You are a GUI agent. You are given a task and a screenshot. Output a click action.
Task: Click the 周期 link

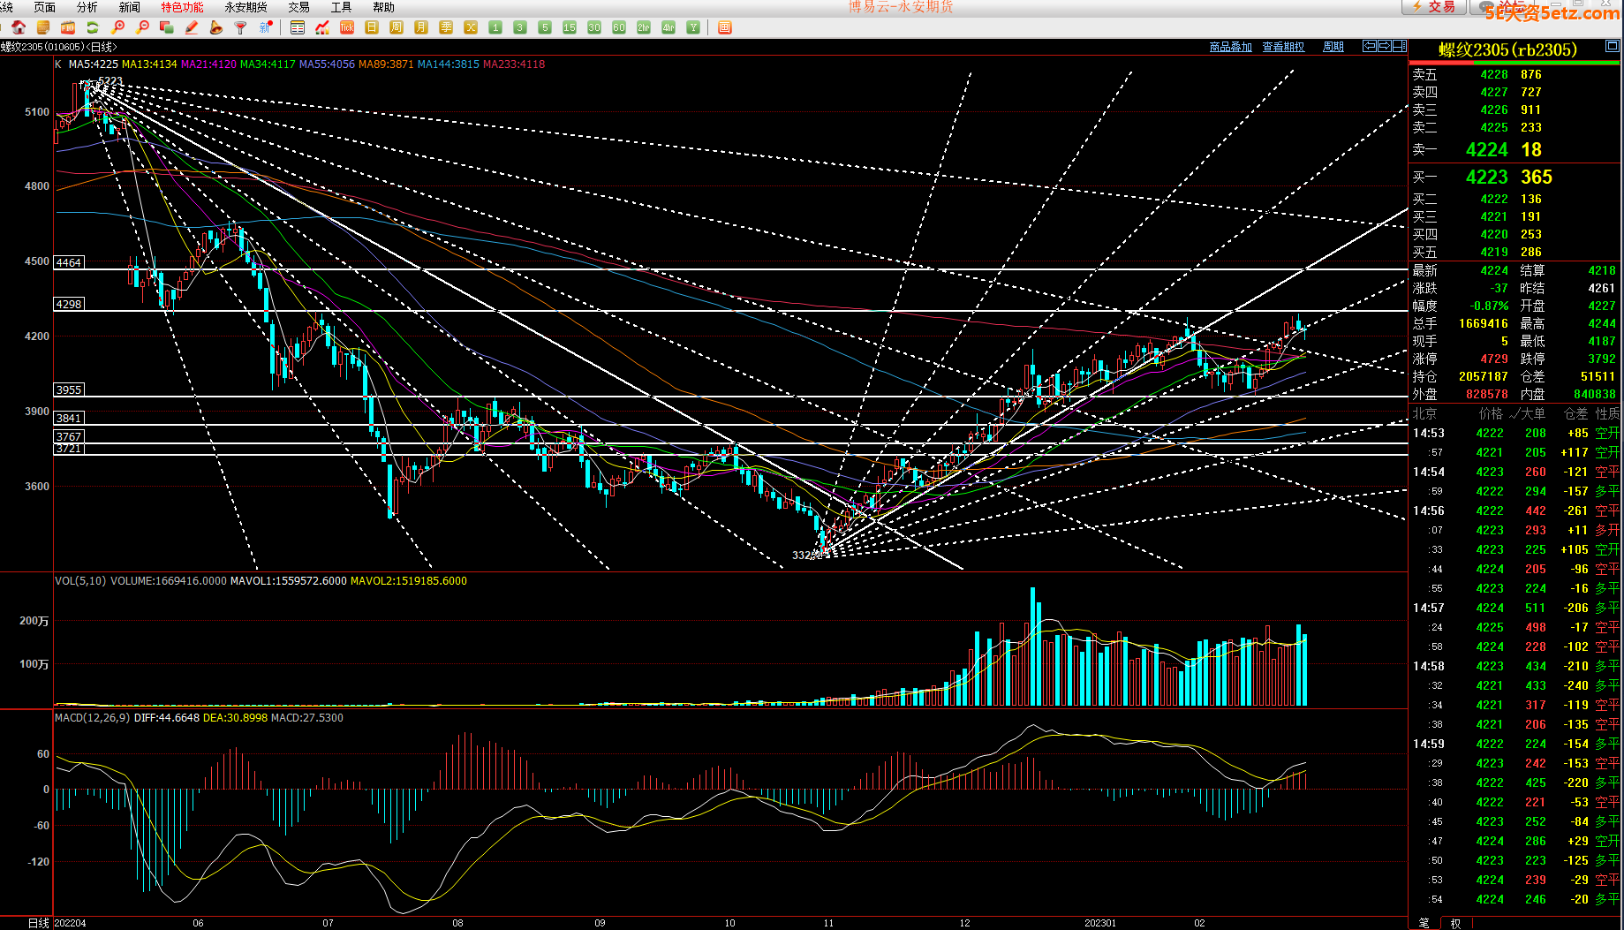click(x=1333, y=47)
